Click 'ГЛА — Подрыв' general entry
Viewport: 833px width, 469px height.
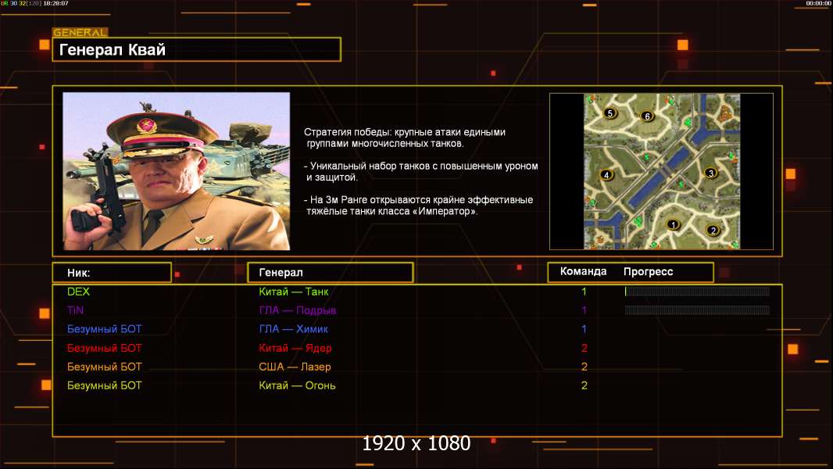[x=298, y=310]
